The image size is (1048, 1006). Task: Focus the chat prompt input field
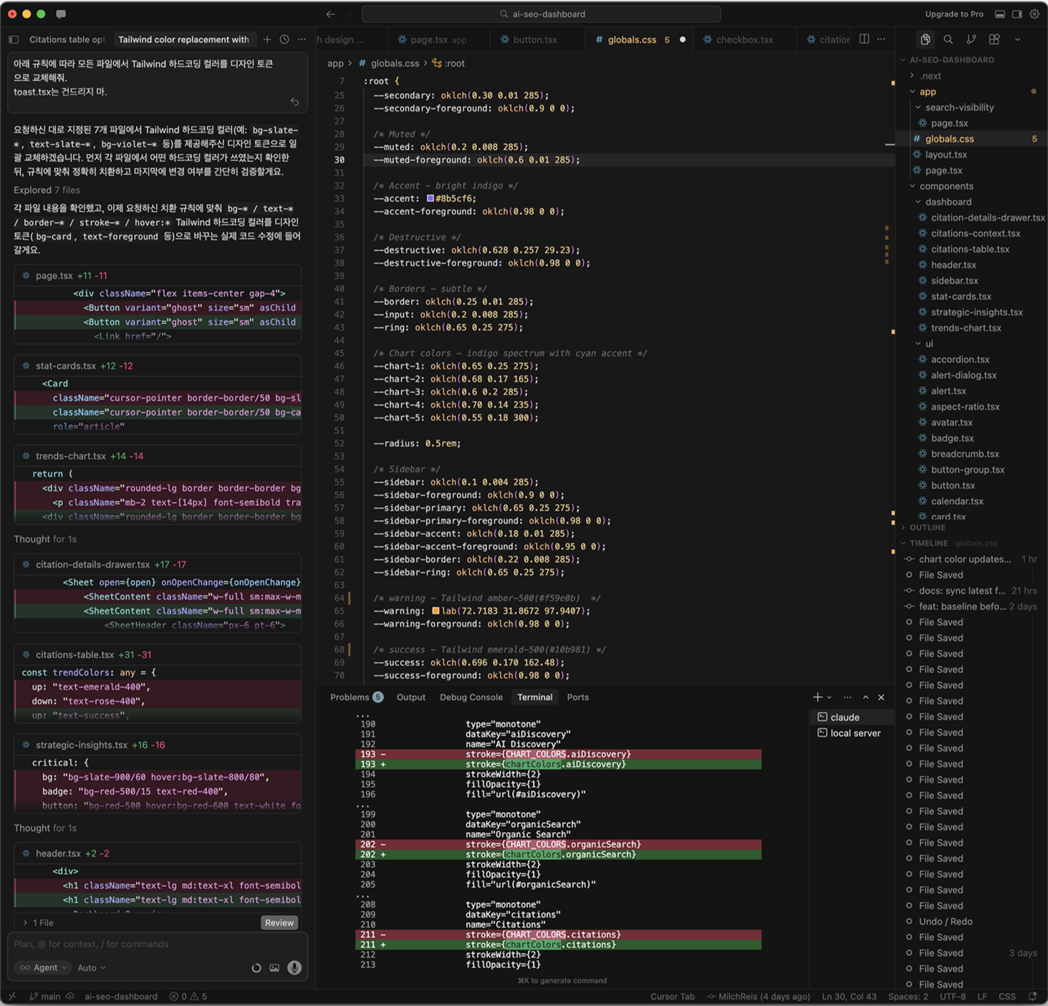pos(158,944)
